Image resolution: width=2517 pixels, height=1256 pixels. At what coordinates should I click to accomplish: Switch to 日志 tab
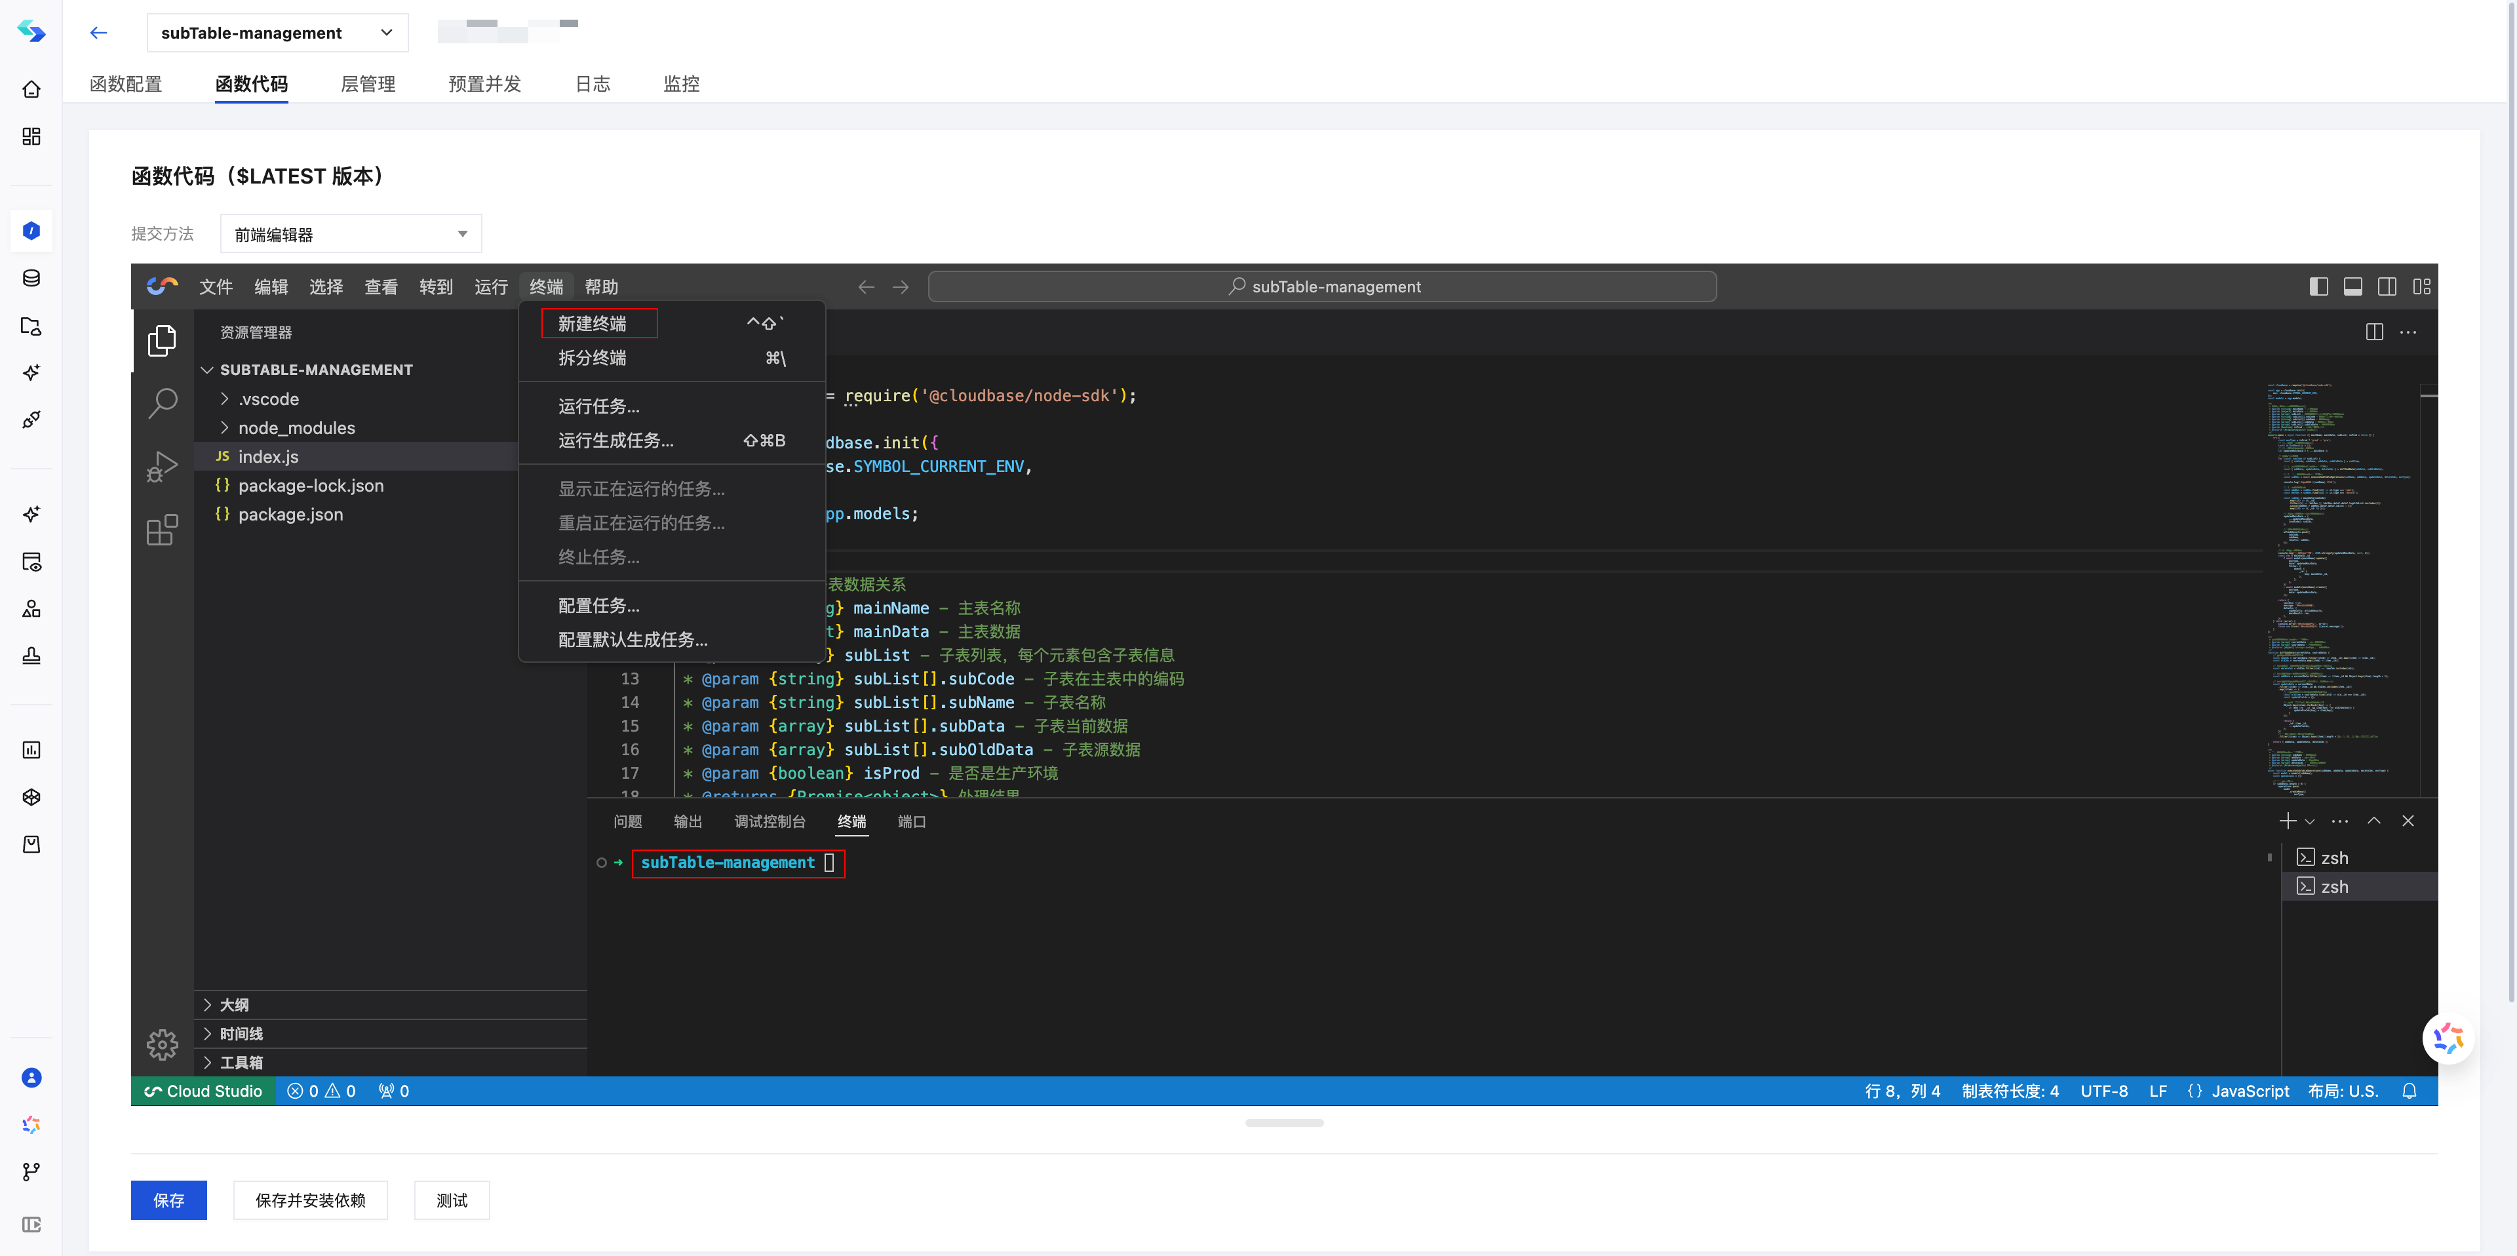[592, 84]
